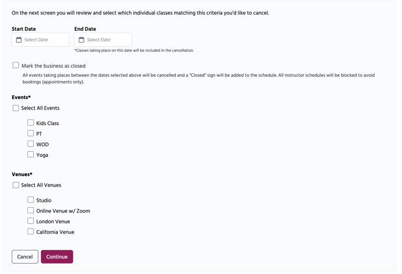This screenshot has width=402, height=274.
Task: Click the Continue button
Action: click(x=57, y=257)
